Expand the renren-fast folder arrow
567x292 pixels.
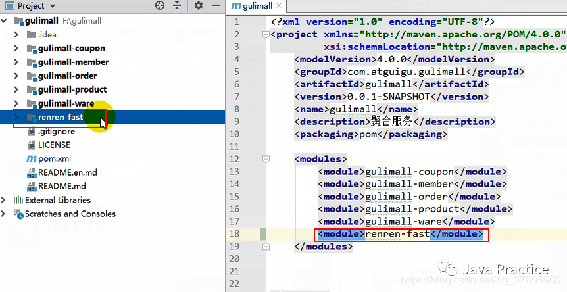point(16,117)
